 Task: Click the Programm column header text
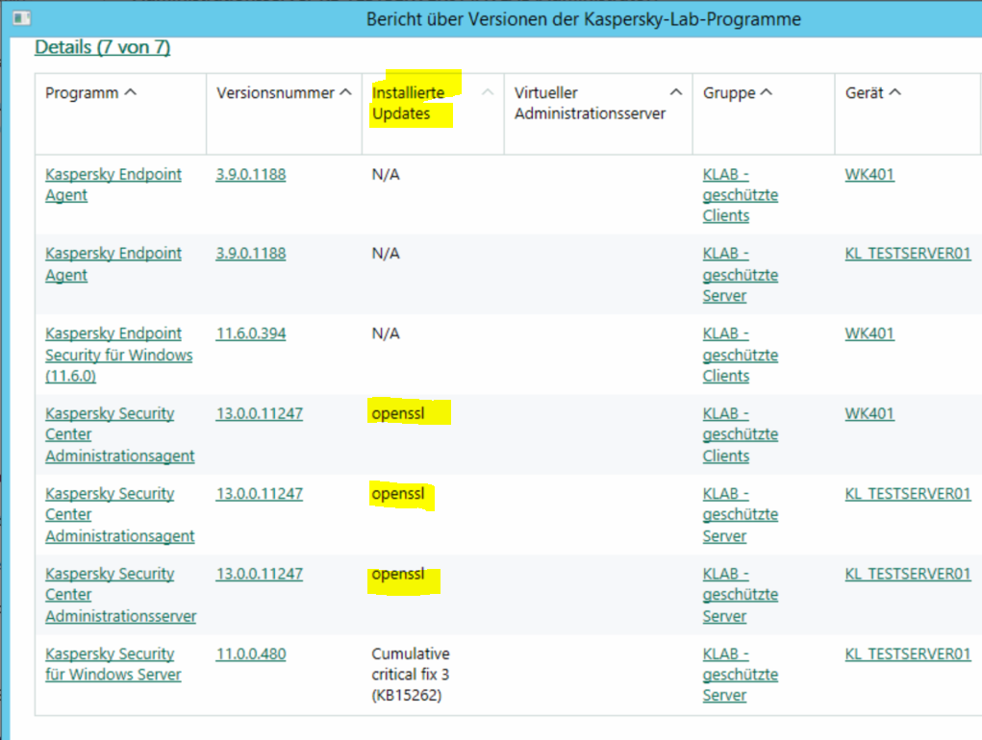coord(82,92)
